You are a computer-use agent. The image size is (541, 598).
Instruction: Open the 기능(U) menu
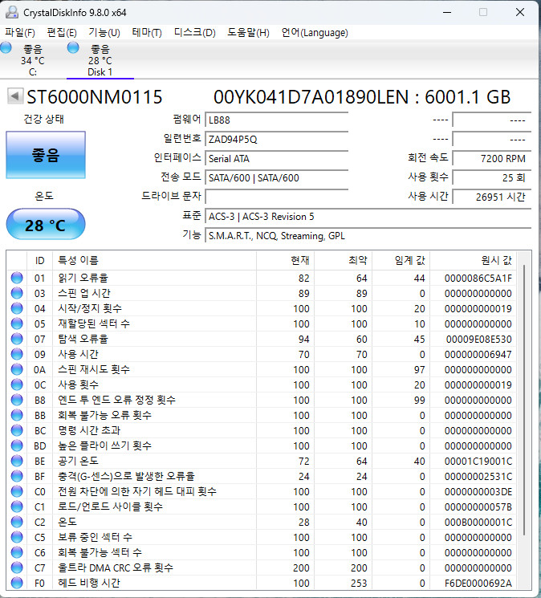104,32
